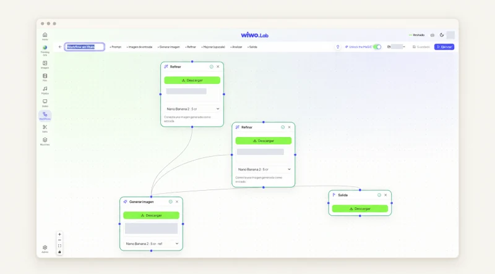Click the wiwo.Lab logo
The image size is (495, 274).
(254, 35)
